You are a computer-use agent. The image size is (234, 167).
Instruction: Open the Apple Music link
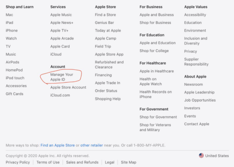coord(61,15)
